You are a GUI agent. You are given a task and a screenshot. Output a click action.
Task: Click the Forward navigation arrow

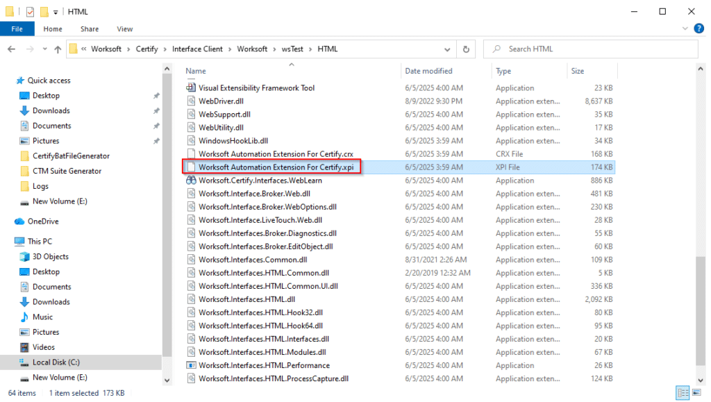coord(30,49)
